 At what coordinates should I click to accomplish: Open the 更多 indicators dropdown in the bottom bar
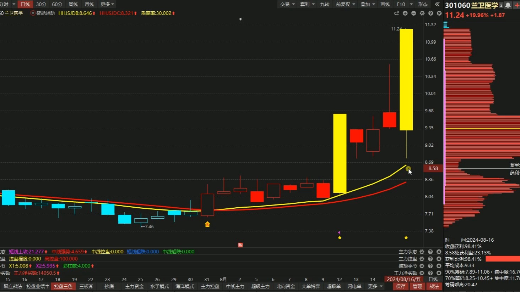click(375, 286)
